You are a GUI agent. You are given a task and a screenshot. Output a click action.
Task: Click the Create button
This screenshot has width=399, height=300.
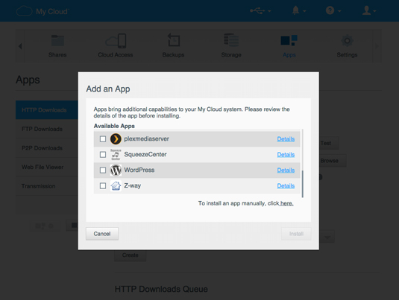(131, 255)
